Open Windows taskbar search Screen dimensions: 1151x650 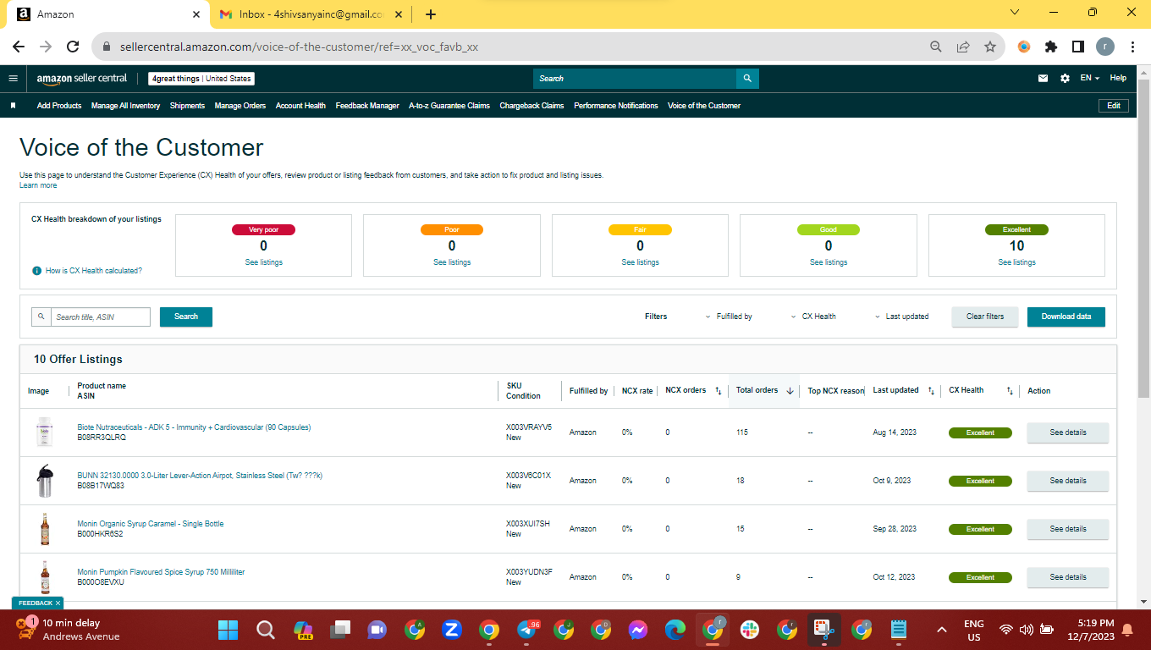pos(266,630)
